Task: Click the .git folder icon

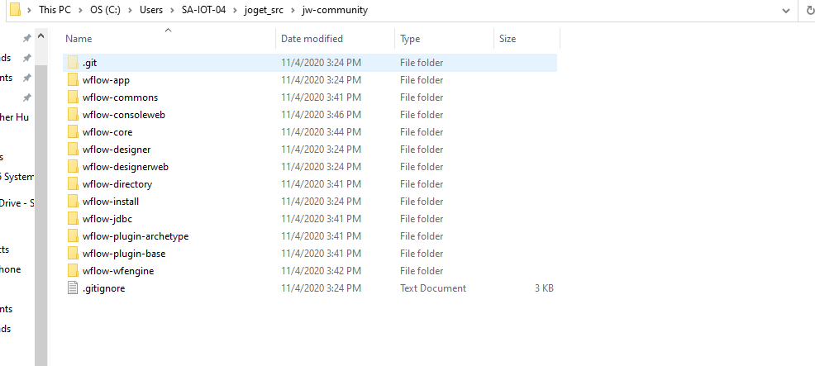Action: pyautogui.click(x=73, y=63)
